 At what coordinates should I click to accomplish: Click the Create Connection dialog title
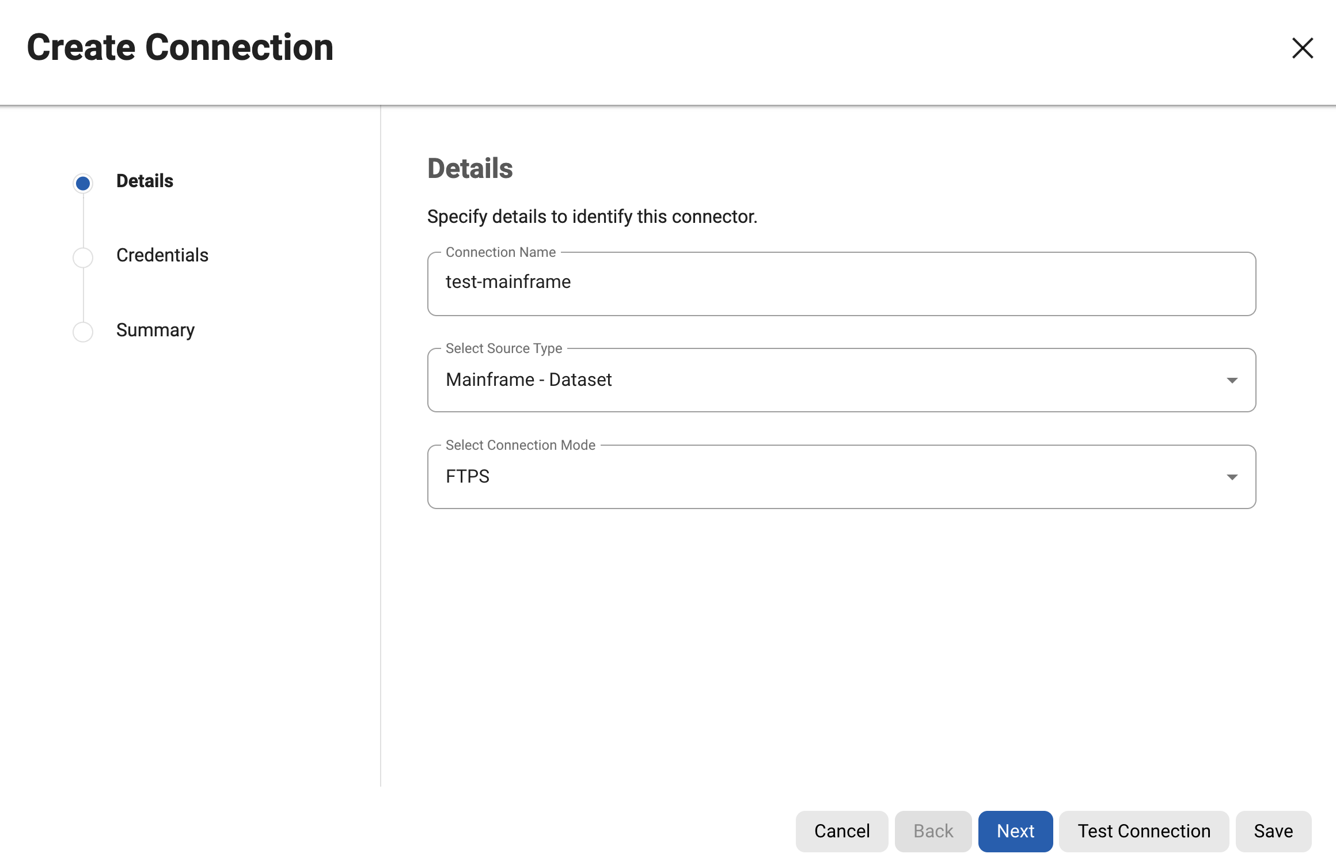click(180, 47)
